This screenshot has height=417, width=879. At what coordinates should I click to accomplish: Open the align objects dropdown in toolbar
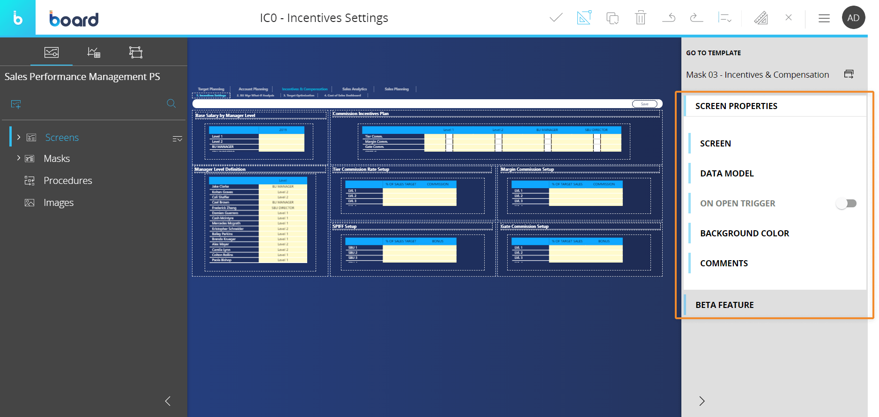(x=724, y=18)
